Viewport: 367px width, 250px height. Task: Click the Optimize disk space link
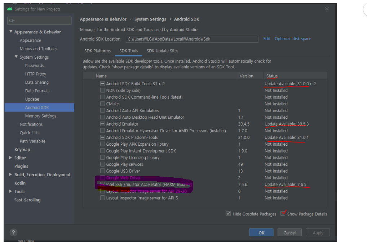293,39
